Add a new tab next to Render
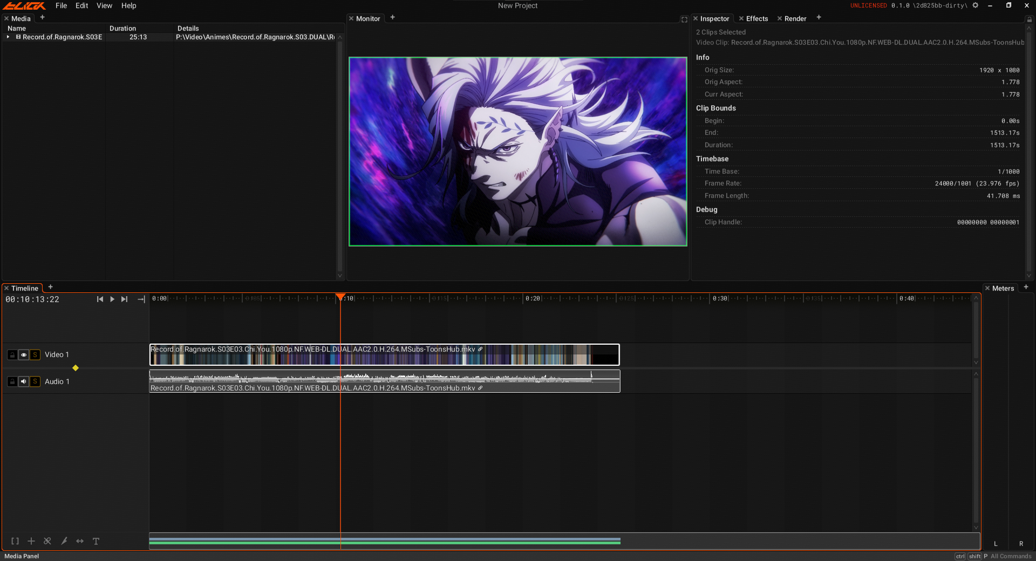 coord(819,17)
